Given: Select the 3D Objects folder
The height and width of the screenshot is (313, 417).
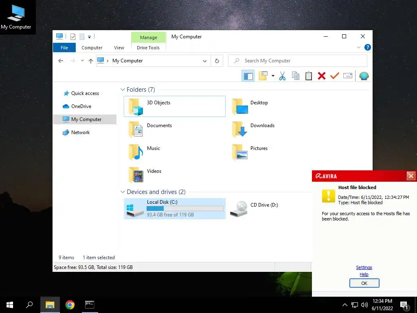Looking at the screenshot, I should 174,106.
